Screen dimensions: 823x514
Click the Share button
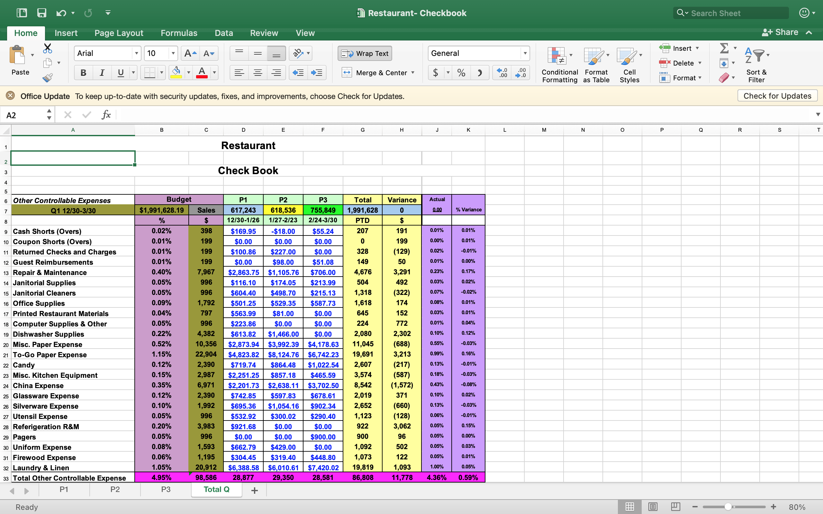tap(780, 32)
